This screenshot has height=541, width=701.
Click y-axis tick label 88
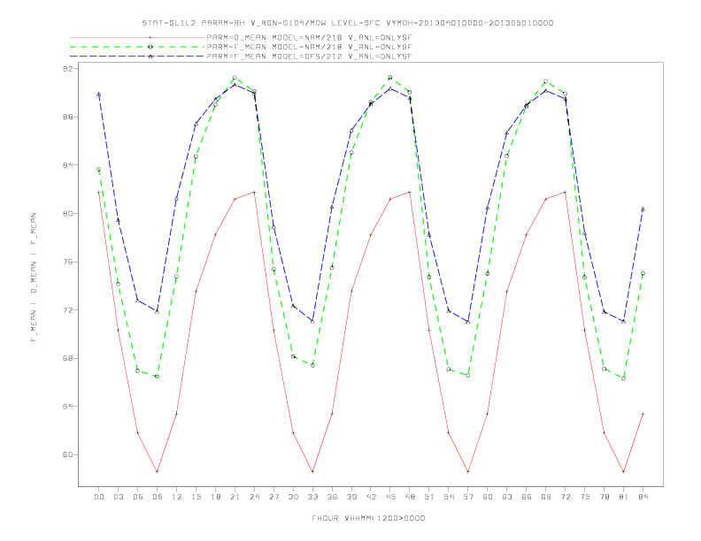(x=67, y=117)
